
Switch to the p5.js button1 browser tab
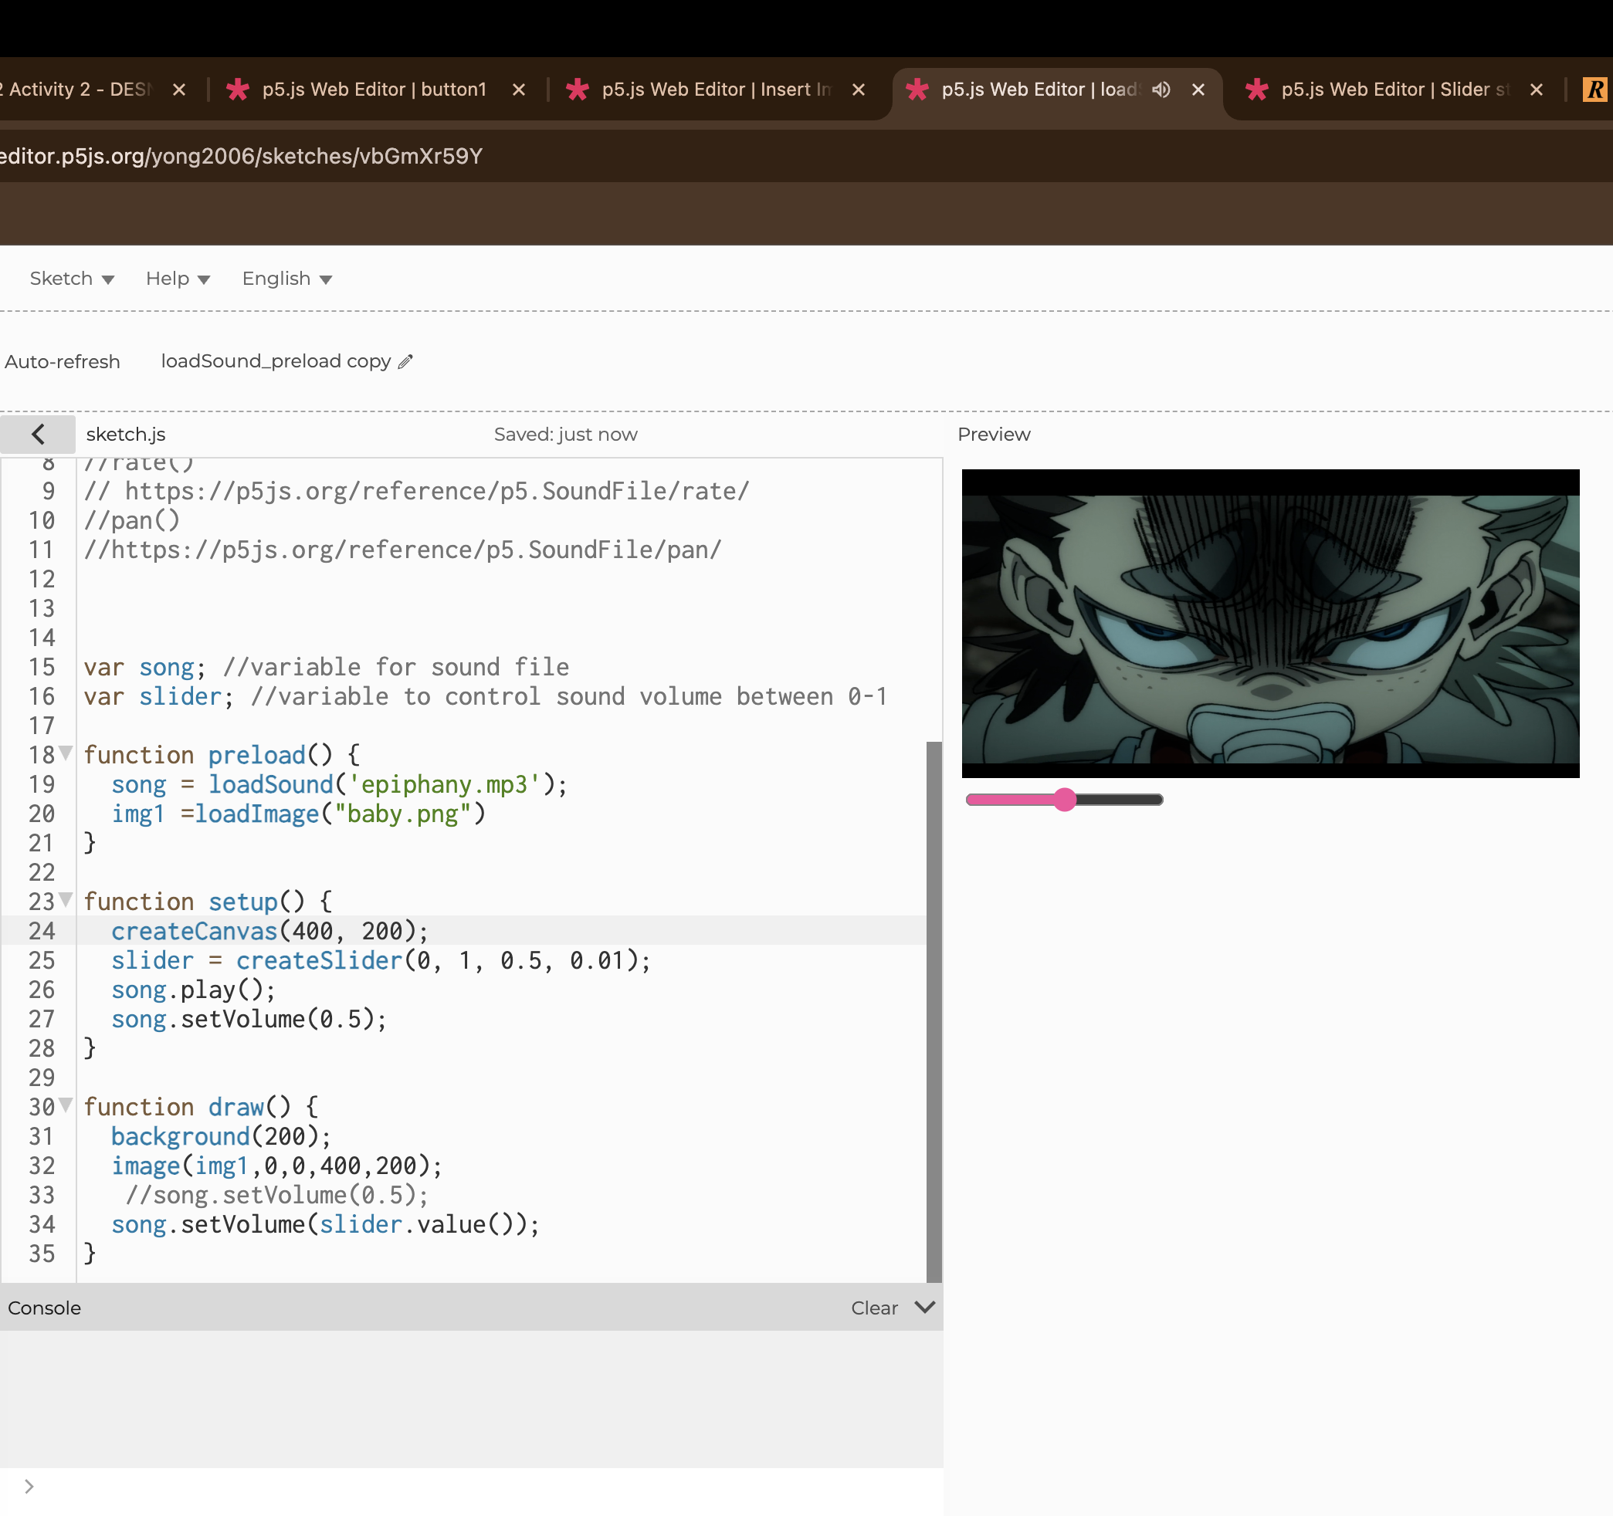(x=373, y=90)
